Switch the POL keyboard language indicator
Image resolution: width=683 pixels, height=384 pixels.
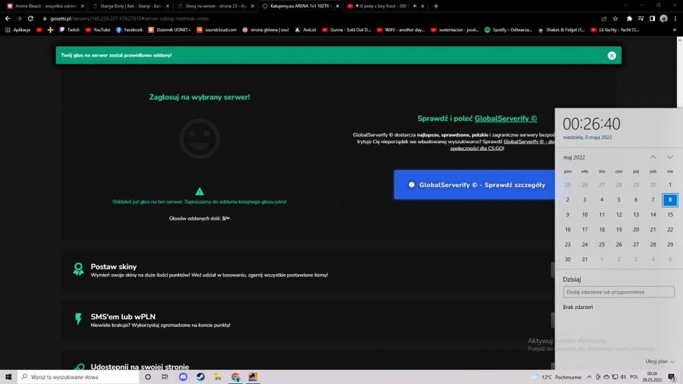point(635,377)
